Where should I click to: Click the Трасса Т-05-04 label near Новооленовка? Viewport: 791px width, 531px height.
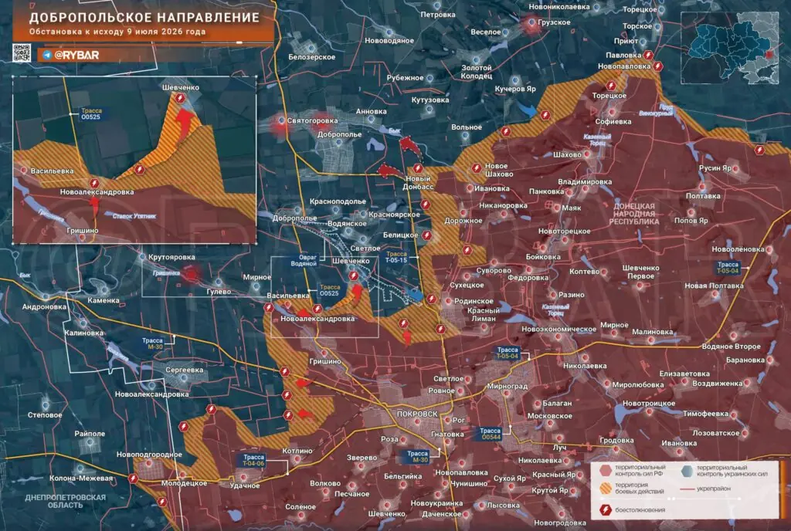coord(728,268)
